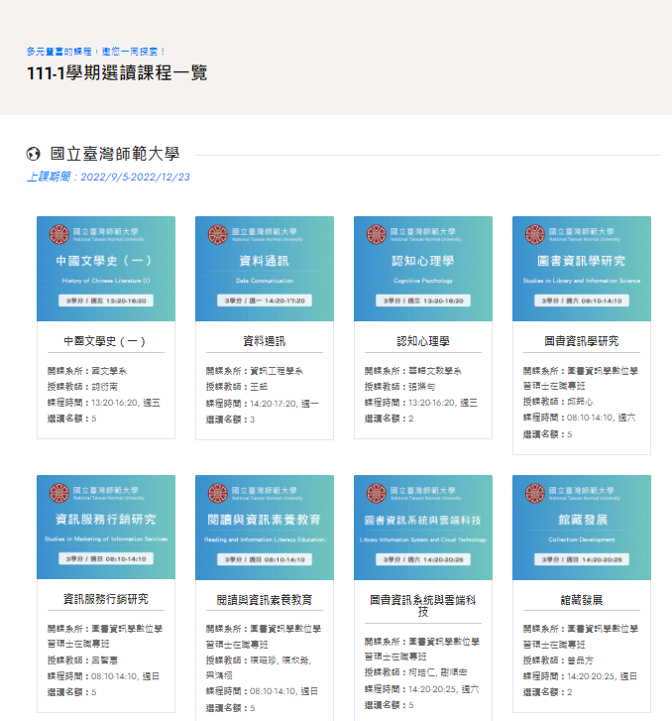
Task: Select 授課教師：邱銘心 text
Action: [x=558, y=402]
